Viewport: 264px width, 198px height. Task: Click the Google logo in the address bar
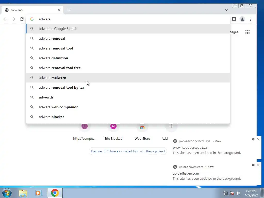pyautogui.click(x=32, y=19)
